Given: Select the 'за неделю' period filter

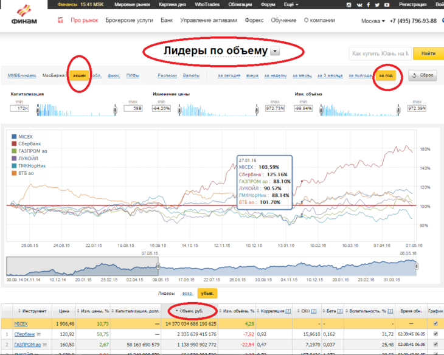Looking at the screenshot, I should (276, 75).
